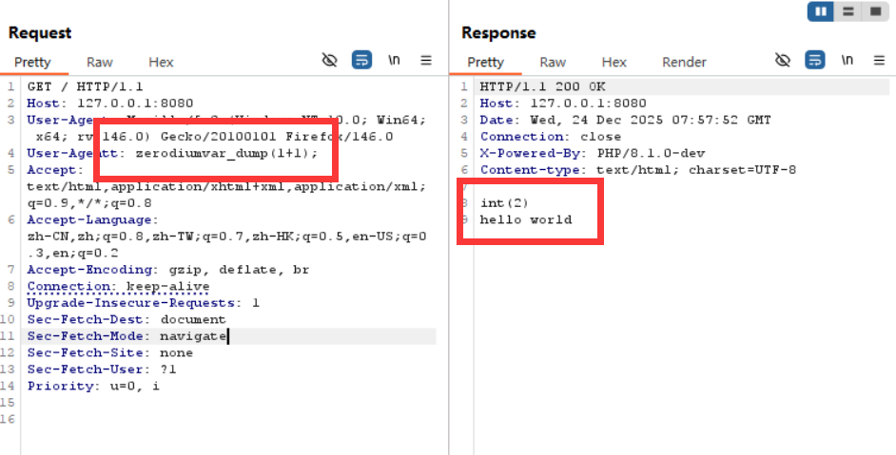Open the Render tab in Response

[x=684, y=63]
